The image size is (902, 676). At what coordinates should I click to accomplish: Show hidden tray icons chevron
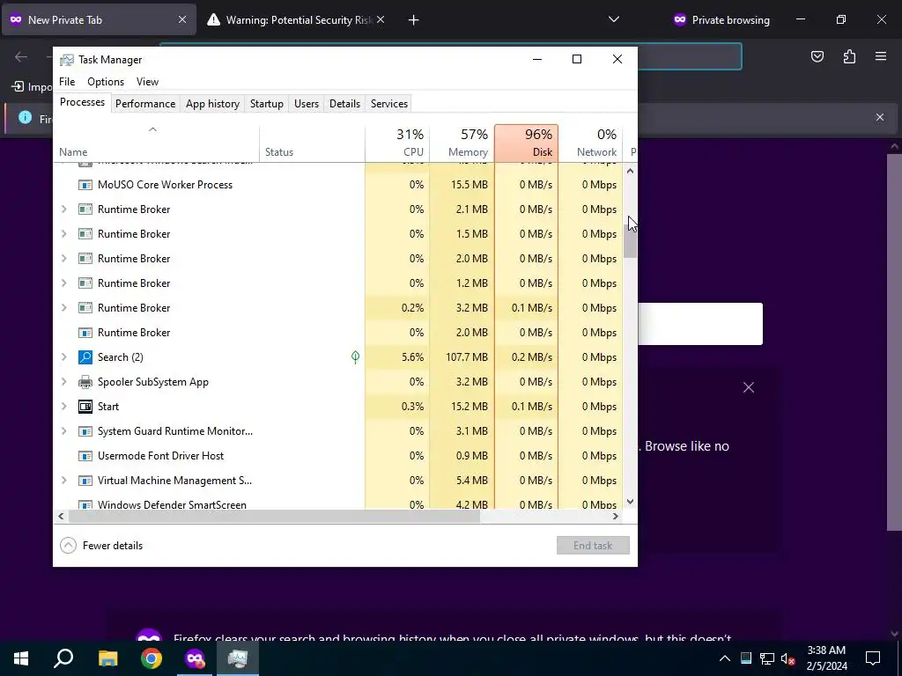(x=725, y=658)
